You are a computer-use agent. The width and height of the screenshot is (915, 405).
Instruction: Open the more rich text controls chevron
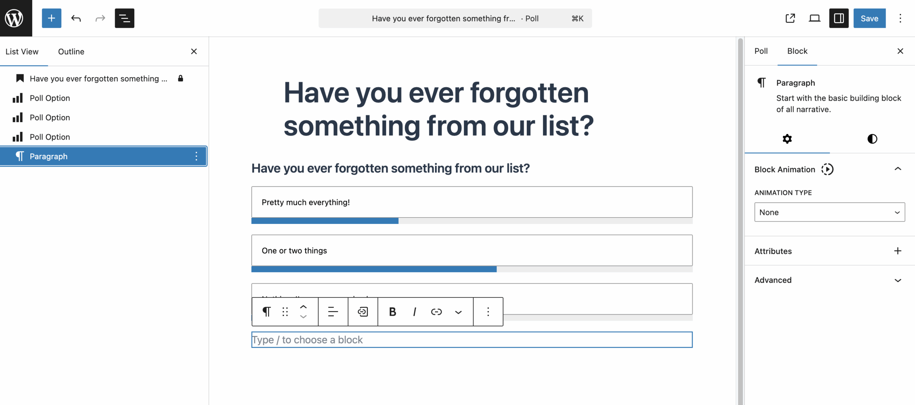coord(458,312)
